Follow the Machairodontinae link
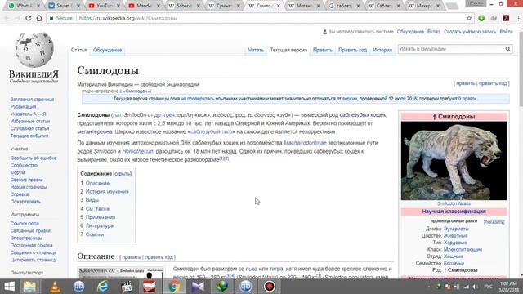Image resolution: width=523 pixels, height=294 pixels. click(x=305, y=143)
